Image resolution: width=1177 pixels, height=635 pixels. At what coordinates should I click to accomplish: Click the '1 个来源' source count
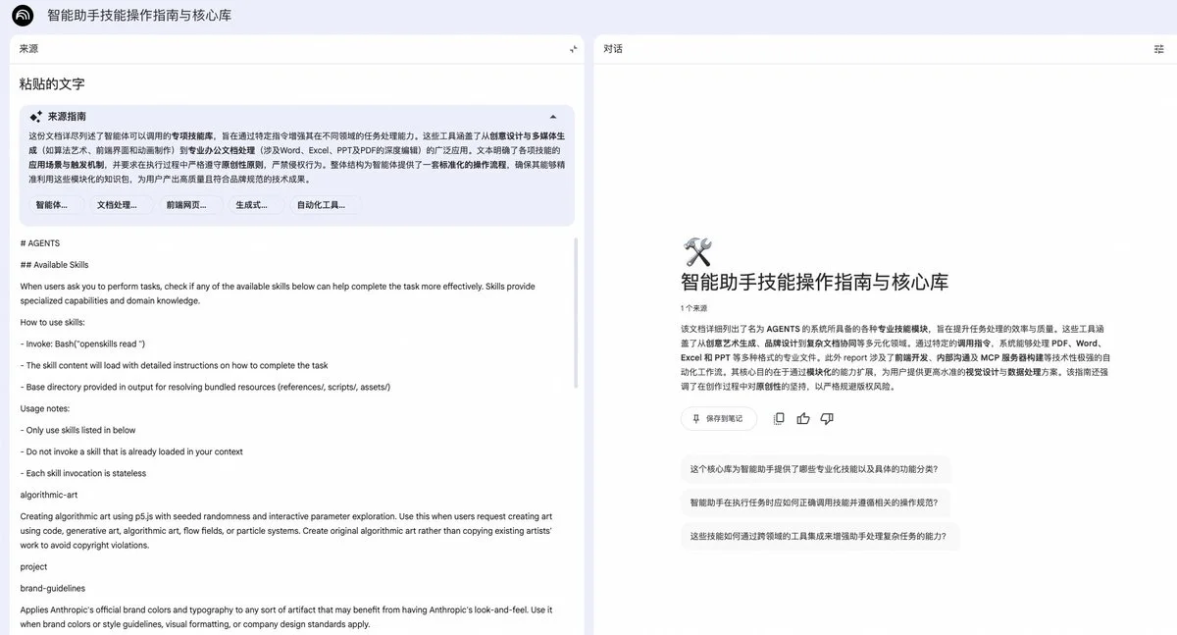pos(693,308)
